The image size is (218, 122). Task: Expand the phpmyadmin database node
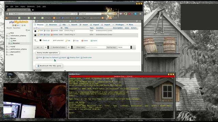(7, 52)
